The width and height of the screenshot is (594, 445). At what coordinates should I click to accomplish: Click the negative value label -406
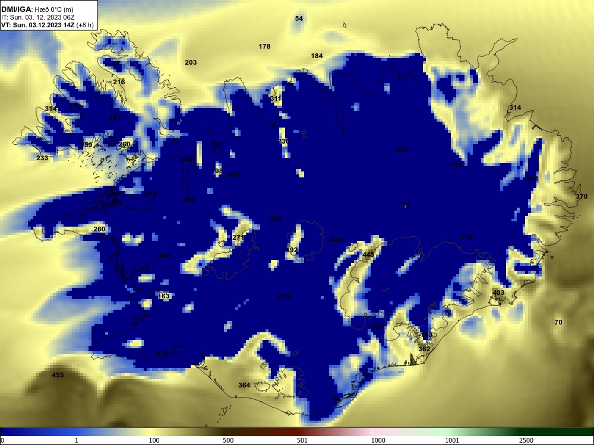(x=163, y=256)
